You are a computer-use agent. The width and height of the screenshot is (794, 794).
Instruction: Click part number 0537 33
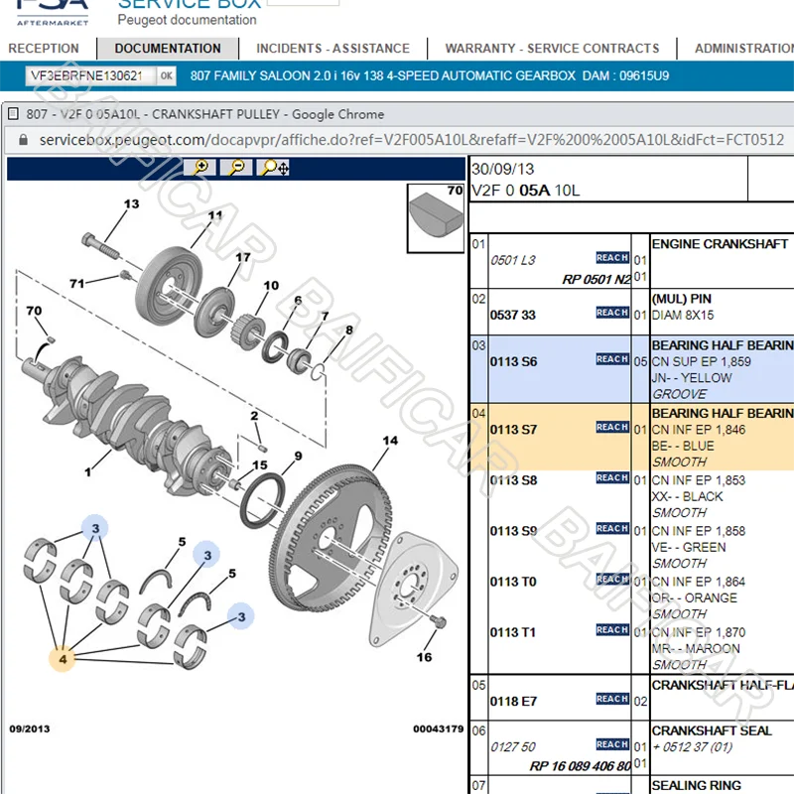(512, 315)
